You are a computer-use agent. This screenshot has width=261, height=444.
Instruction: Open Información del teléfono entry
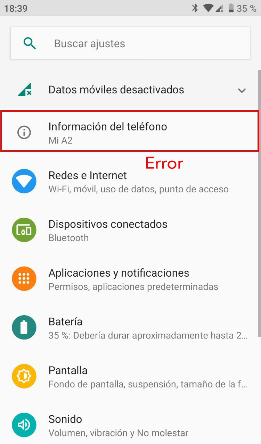(130, 131)
